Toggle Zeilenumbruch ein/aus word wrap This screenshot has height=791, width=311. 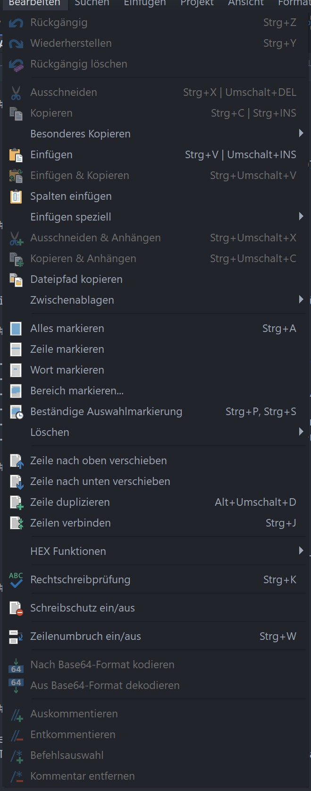(155, 637)
